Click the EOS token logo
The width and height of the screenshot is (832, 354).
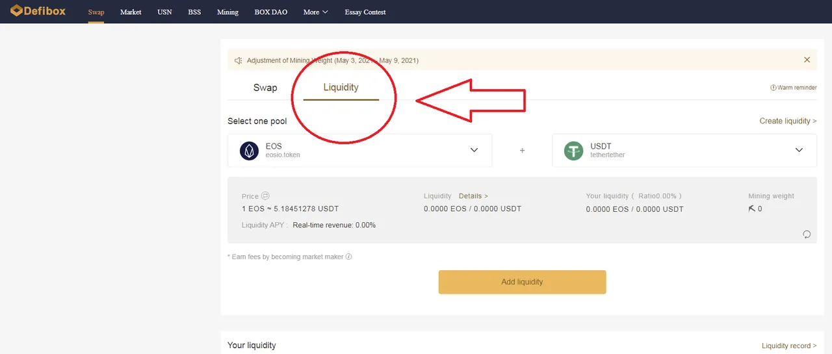click(249, 151)
